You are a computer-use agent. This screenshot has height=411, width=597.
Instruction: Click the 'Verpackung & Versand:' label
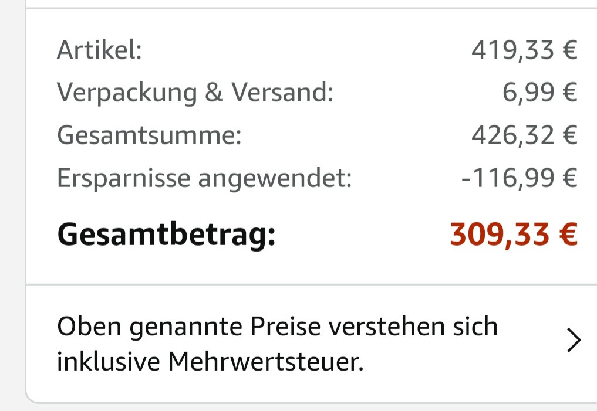195,93
